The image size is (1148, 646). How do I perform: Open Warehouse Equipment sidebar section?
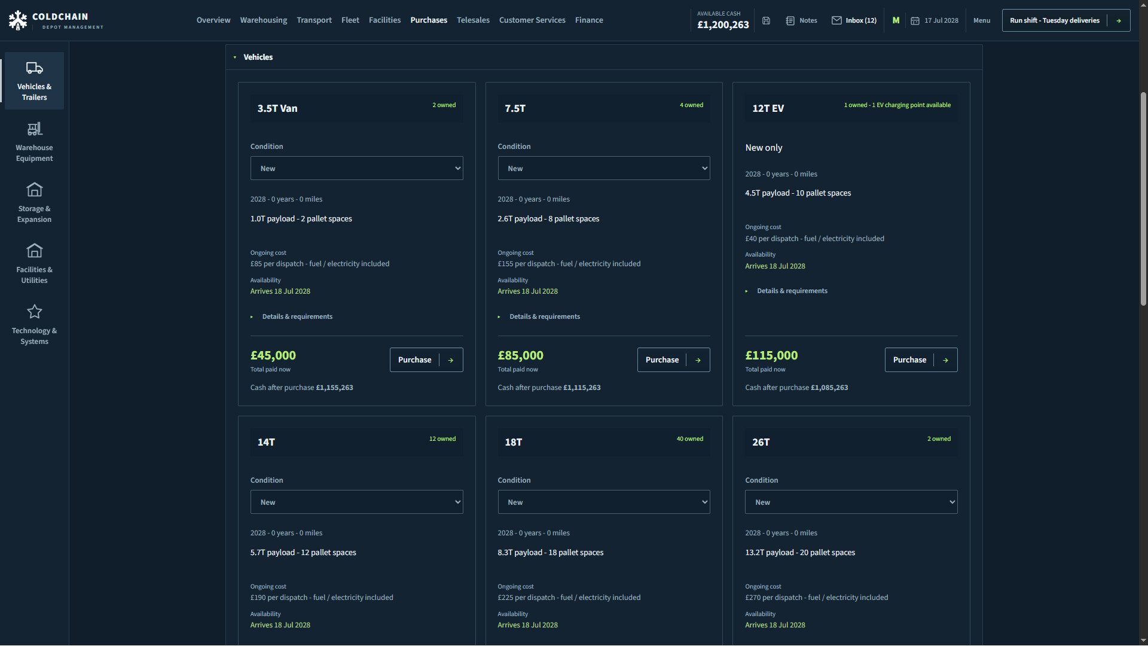(34, 142)
